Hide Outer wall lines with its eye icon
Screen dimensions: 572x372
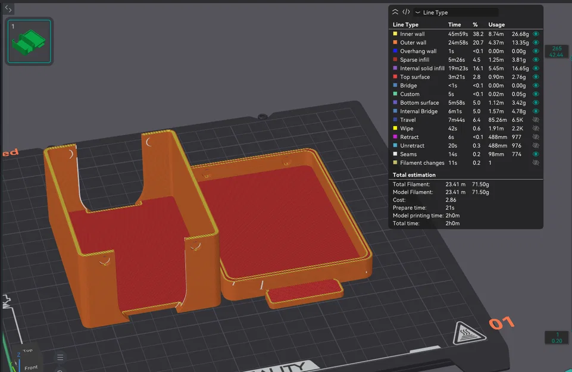536,42
